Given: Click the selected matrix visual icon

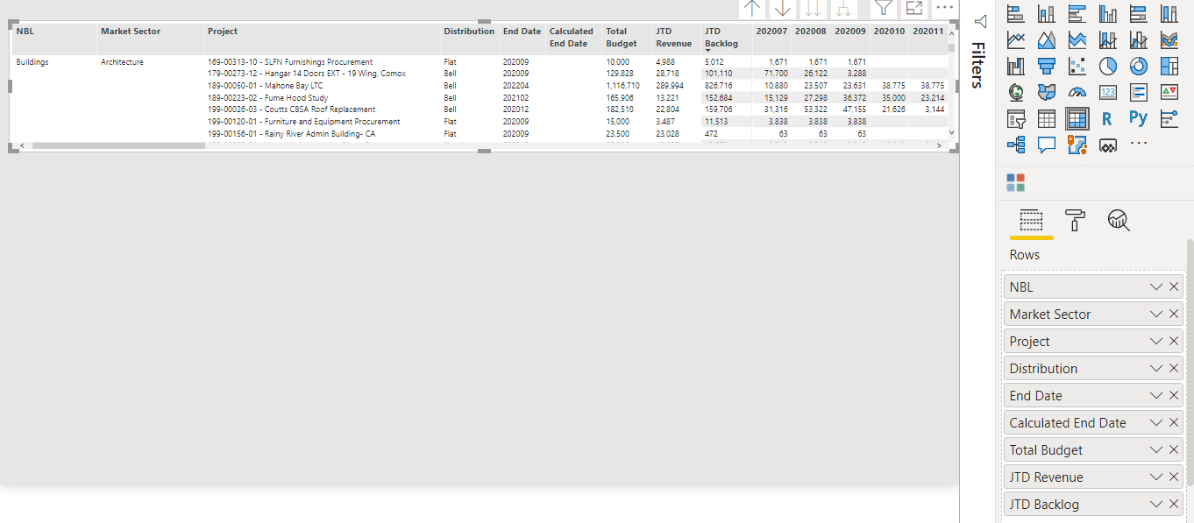Looking at the screenshot, I should click(x=1077, y=118).
